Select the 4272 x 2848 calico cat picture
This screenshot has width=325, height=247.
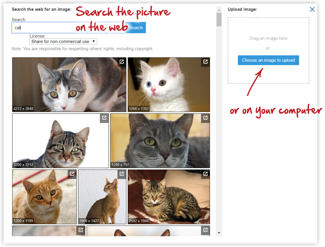[x=69, y=85]
